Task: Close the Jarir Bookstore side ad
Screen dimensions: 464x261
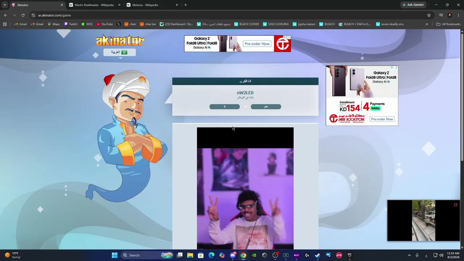Action: tap(396, 67)
